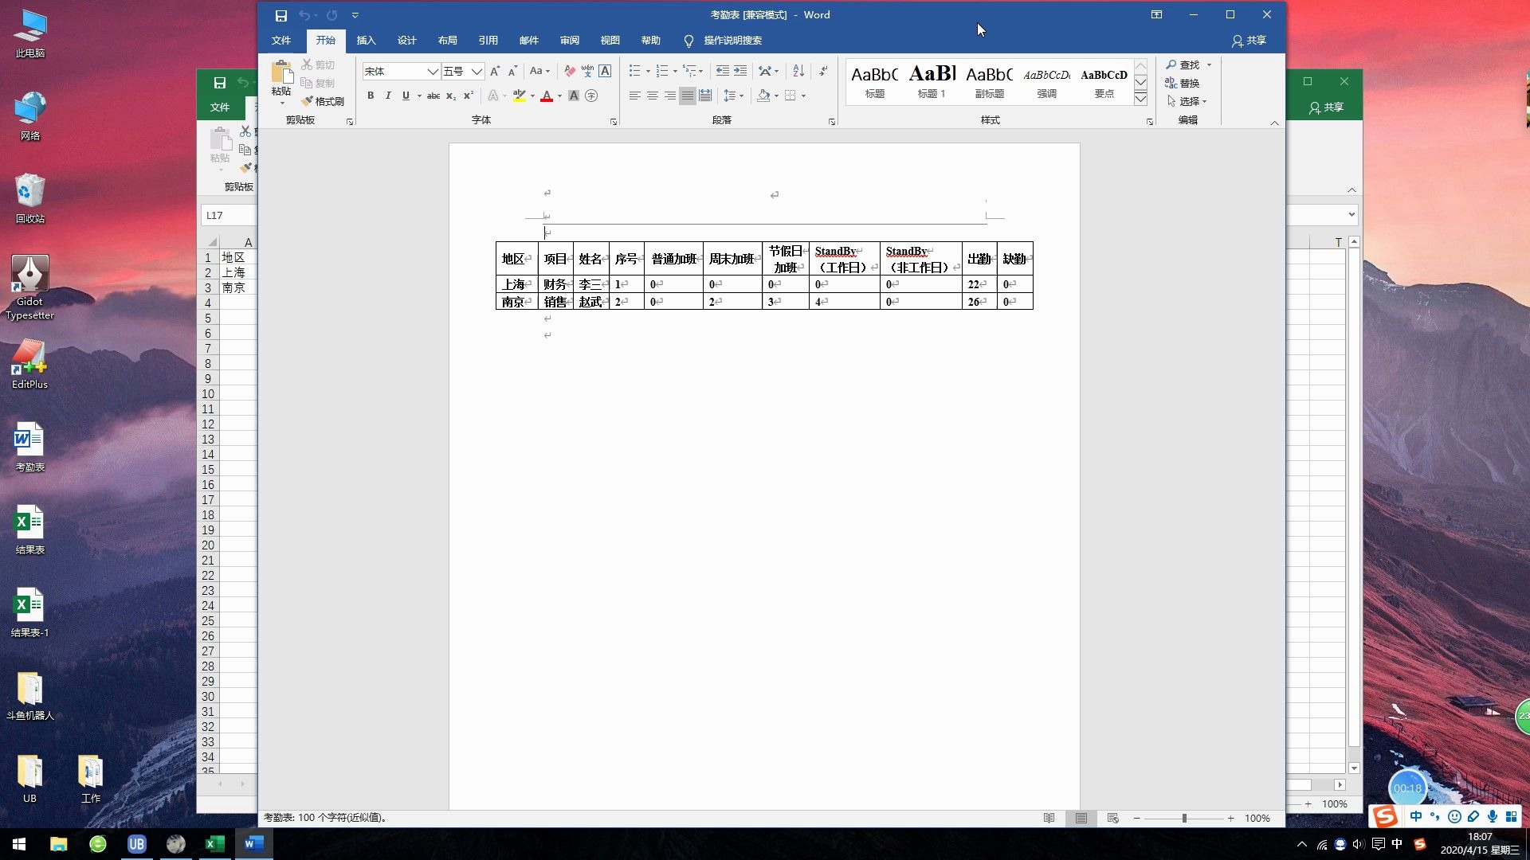
Task: Toggle italic formatting
Action: (388, 96)
